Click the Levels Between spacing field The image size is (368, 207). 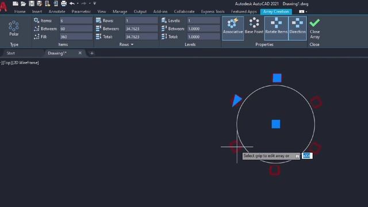click(203, 29)
